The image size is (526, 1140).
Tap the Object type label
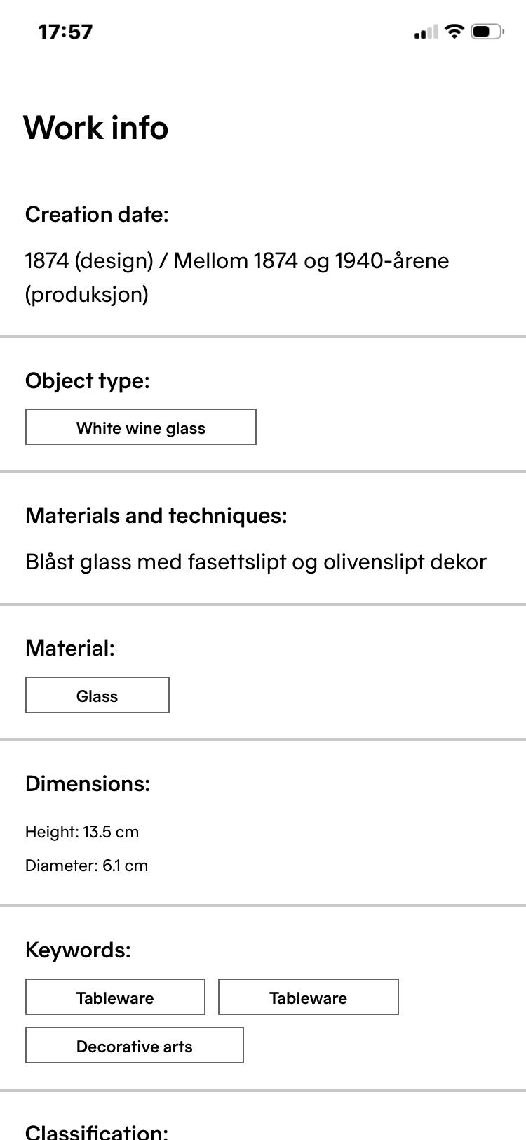click(88, 380)
